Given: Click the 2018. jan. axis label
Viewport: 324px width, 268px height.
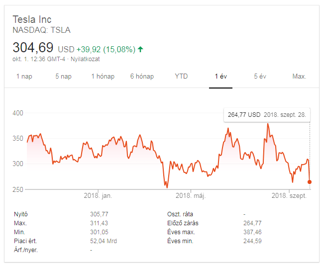Looking at the screenshot, I should pos(99,196).
